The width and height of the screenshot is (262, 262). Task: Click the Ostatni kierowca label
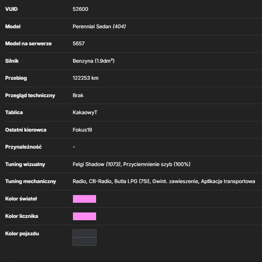coord(26,130)
